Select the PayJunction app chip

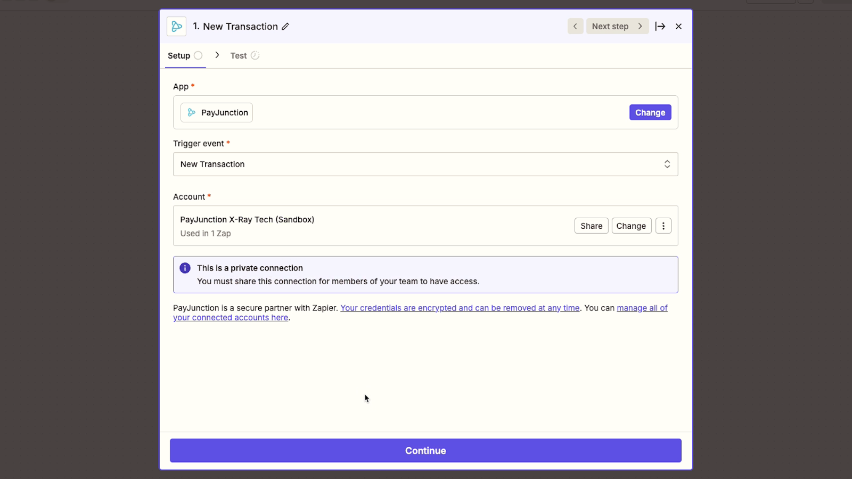[x=217, y=112]
